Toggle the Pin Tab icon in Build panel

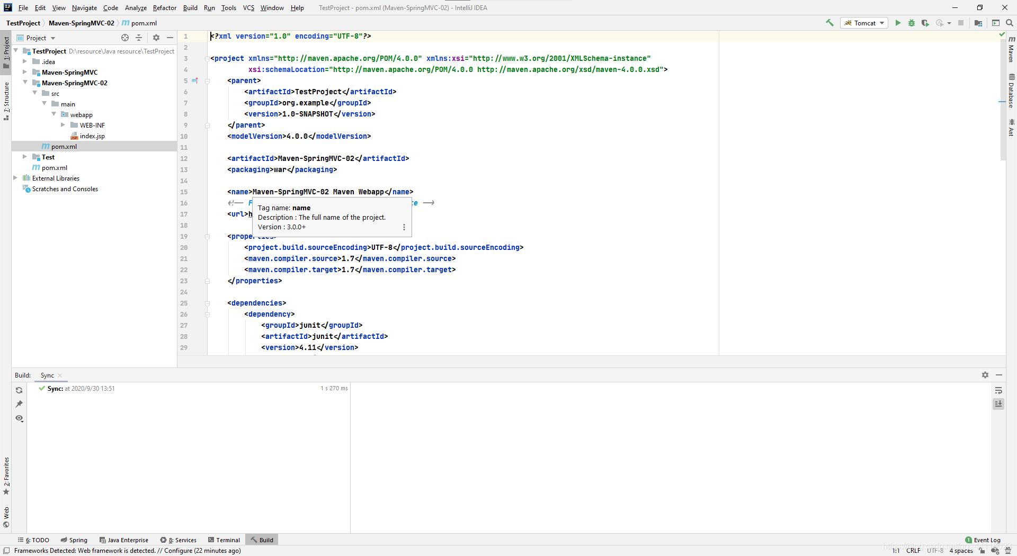click(19, 404)
